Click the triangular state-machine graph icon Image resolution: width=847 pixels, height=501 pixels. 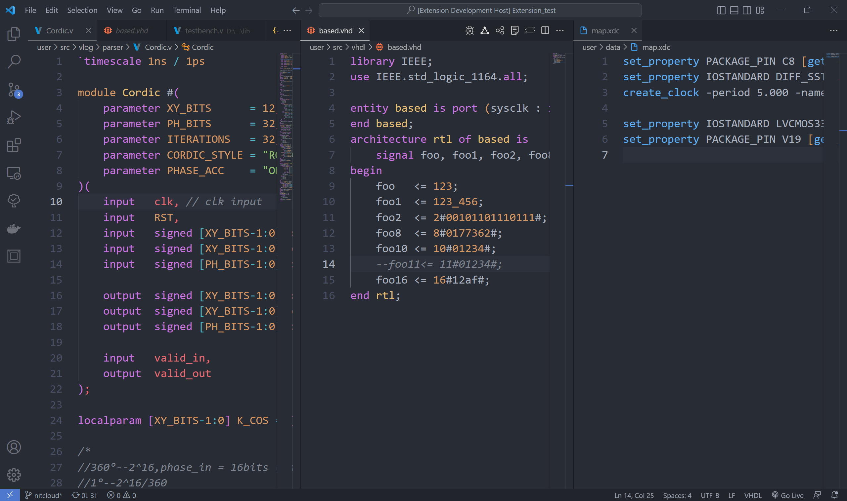click(x=484, y=30)
